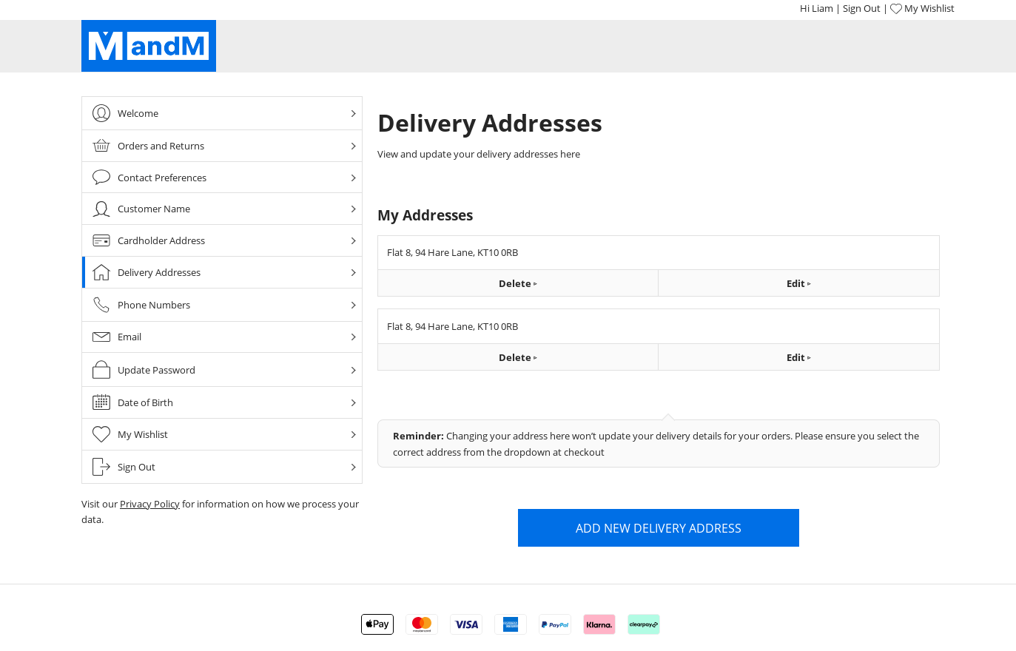Edit the second listed address
Viewport: 1016px width, 651px height.
tap(798, 357)
